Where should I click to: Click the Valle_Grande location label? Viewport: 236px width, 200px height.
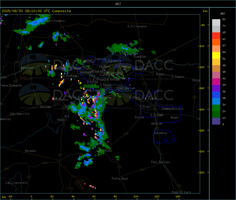[x=78, y=97]
